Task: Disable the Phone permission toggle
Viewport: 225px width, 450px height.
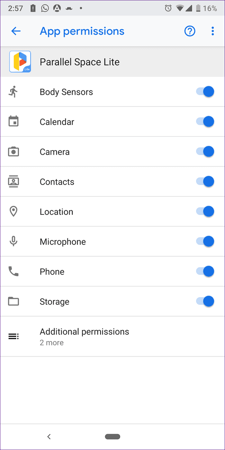Action: (x=205, y=271)
